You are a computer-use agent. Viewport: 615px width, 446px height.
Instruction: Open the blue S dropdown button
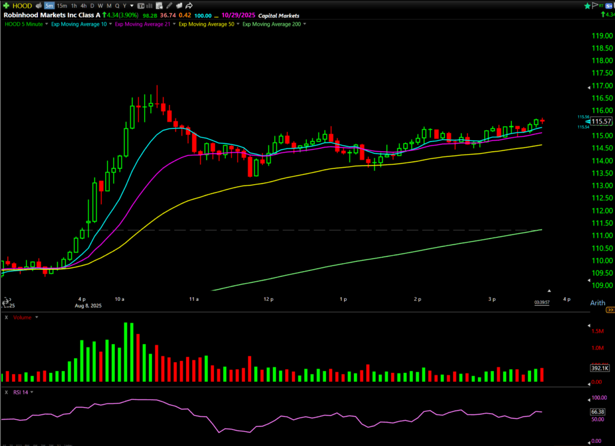click(x=609, y=6)
